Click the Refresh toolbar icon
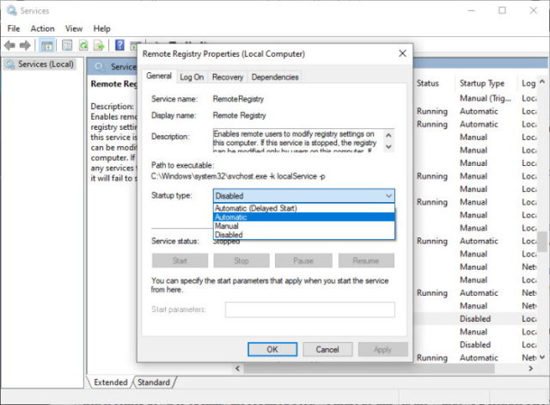Viewport: 550px width, 405px height. click(83, 45)
